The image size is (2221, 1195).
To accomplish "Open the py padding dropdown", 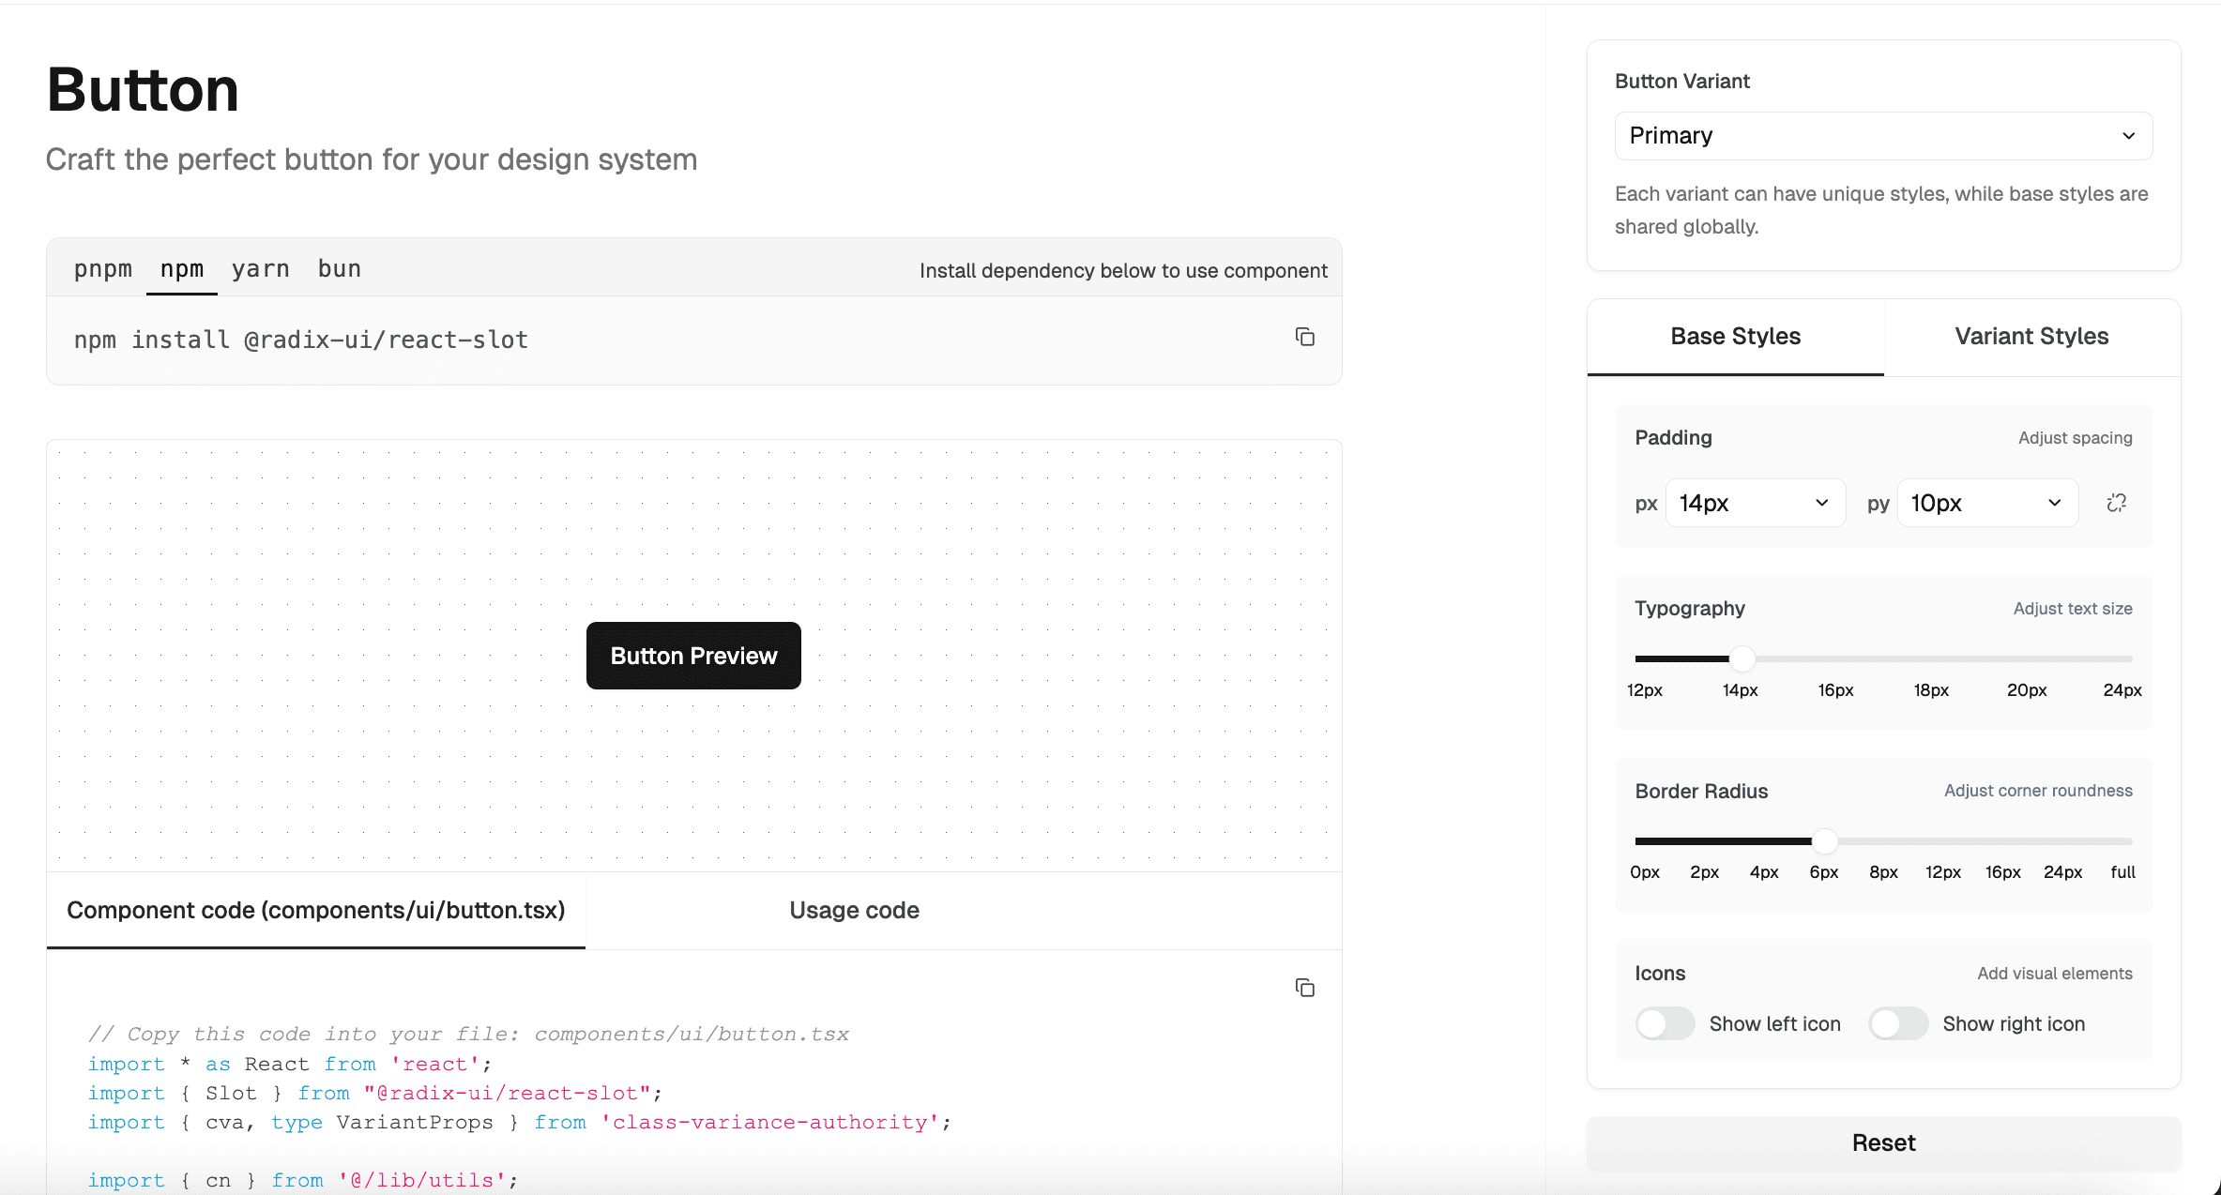I will point(1986,503).
